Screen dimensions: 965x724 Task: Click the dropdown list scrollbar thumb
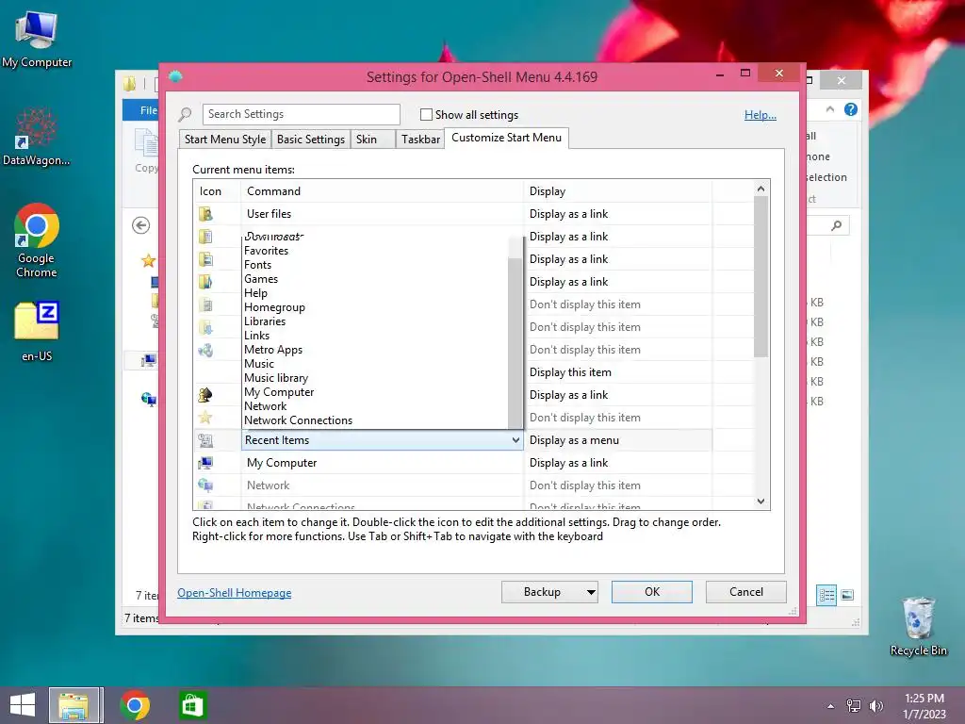click(515, 342)
